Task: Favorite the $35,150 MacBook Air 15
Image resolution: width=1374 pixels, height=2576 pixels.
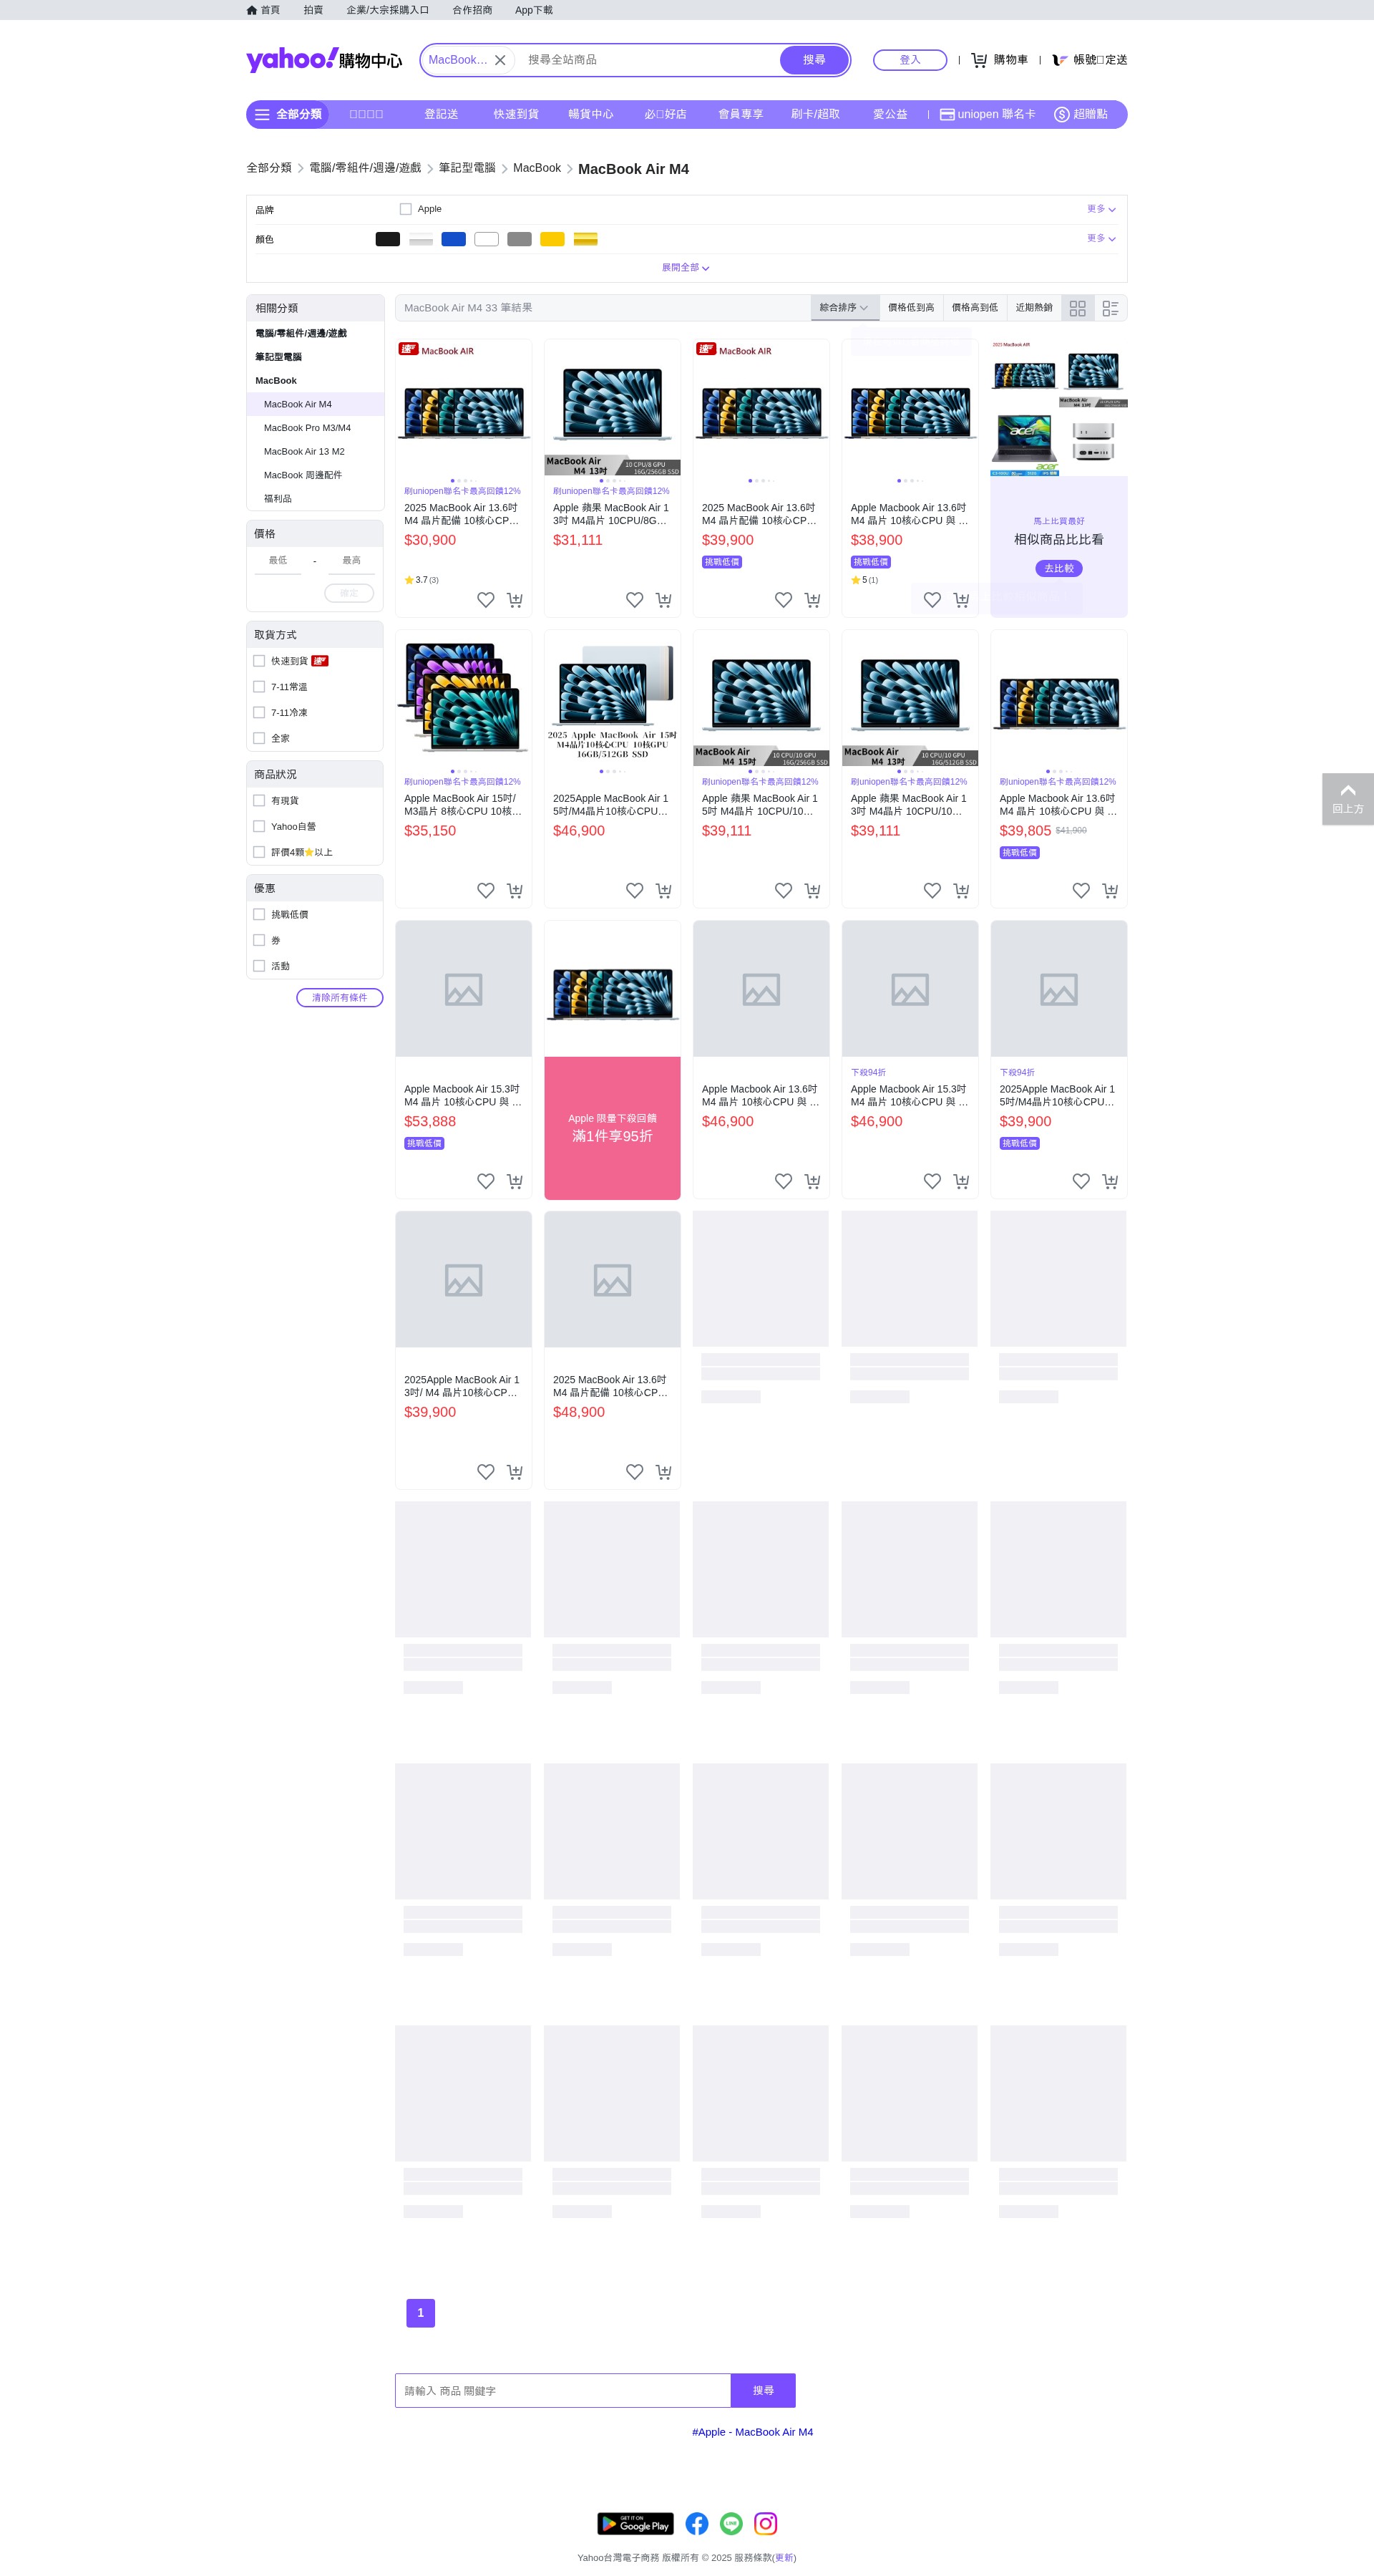Action: [486, 890]
